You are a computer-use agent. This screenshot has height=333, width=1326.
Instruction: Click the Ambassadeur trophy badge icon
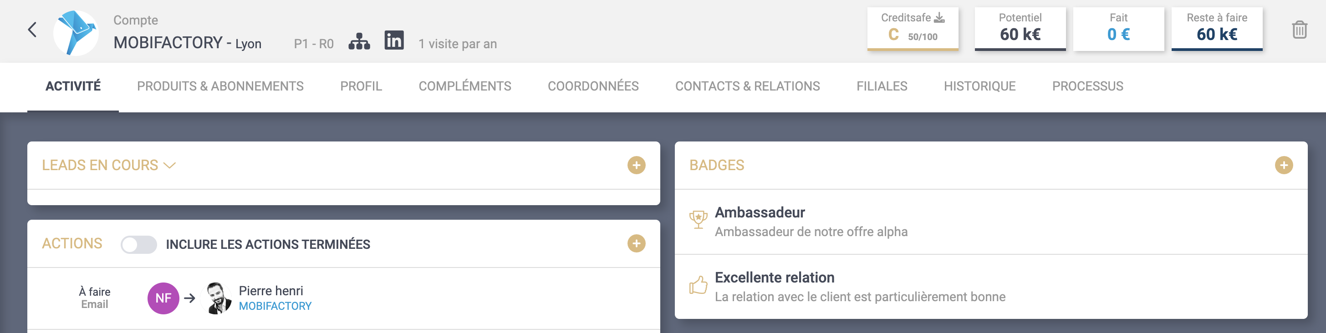pos(698,220)
